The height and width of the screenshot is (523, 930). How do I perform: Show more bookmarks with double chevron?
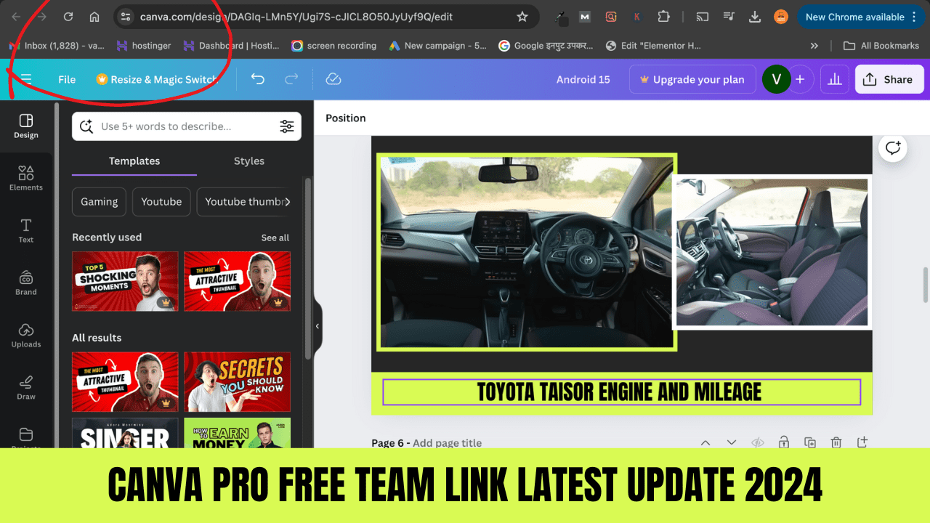point(814,46)
